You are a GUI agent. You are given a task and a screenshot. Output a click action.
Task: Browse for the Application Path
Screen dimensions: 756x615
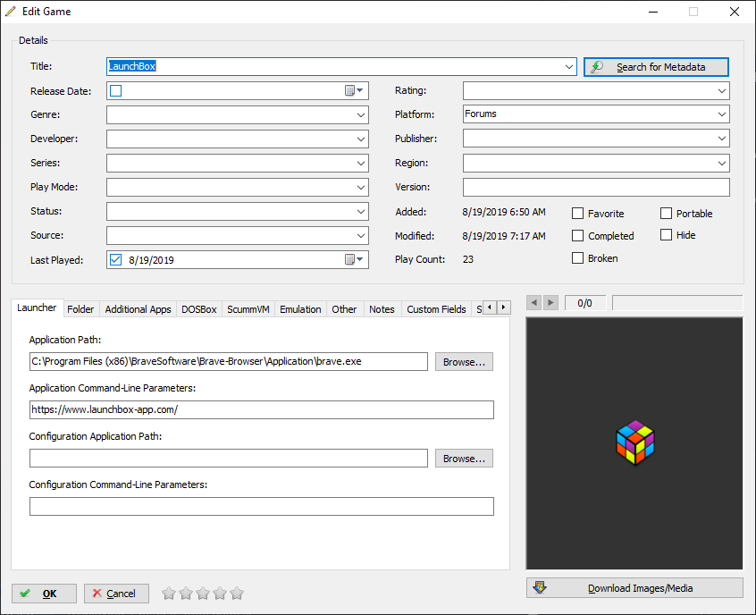464,362
